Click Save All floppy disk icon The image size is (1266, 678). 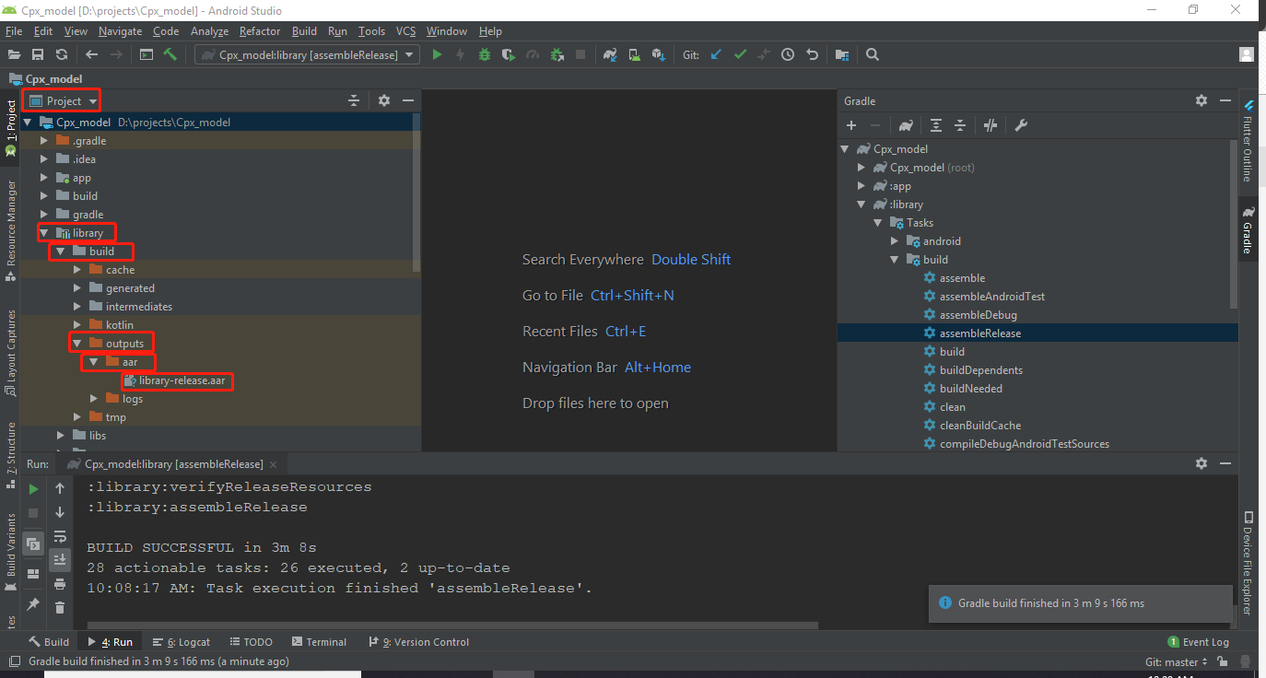coord(38,54)
